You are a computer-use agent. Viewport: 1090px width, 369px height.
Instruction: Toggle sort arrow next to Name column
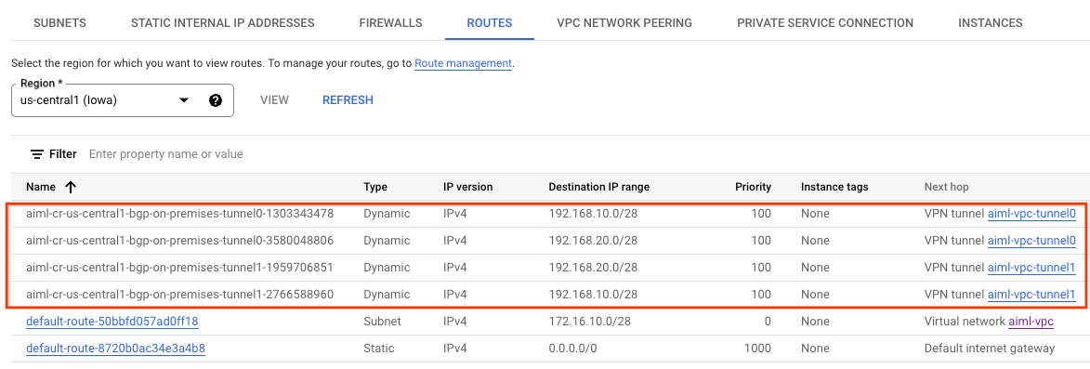click(x=71, y=187)
